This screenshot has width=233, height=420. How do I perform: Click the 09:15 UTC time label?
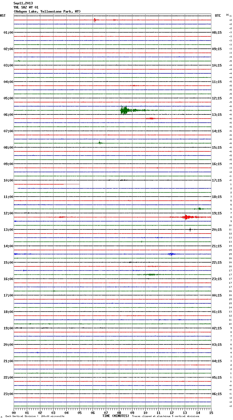217,49
